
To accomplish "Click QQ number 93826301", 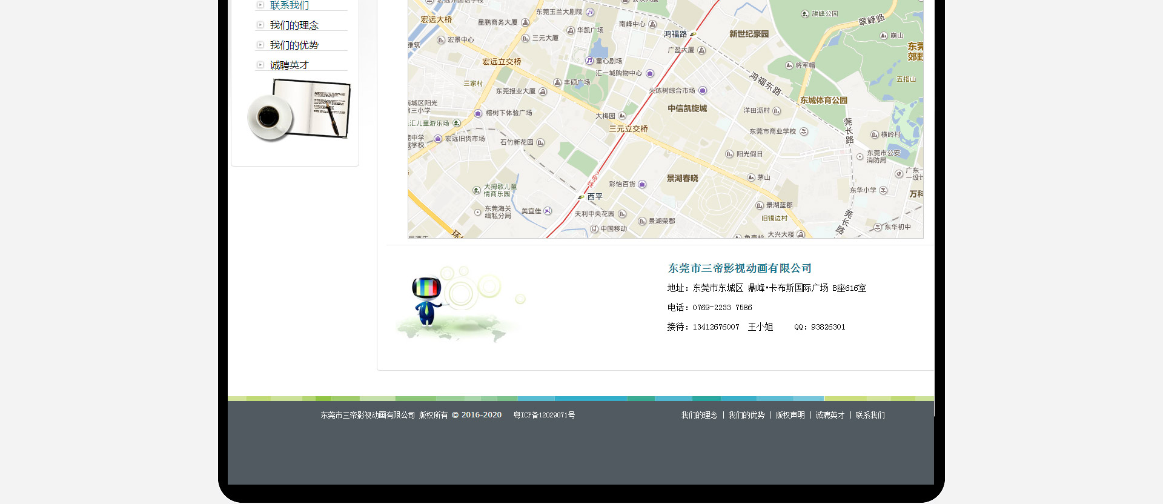I will 828,327.
